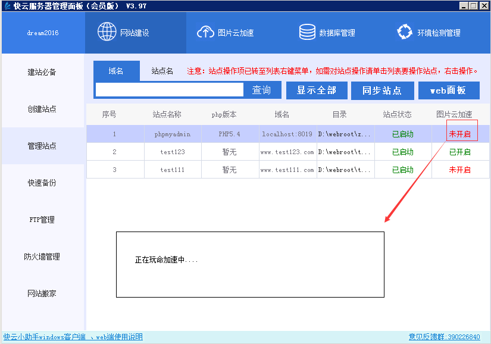
Task: Click the database cylinder icon for 数据库管理
Action: [x=307, y=32]
